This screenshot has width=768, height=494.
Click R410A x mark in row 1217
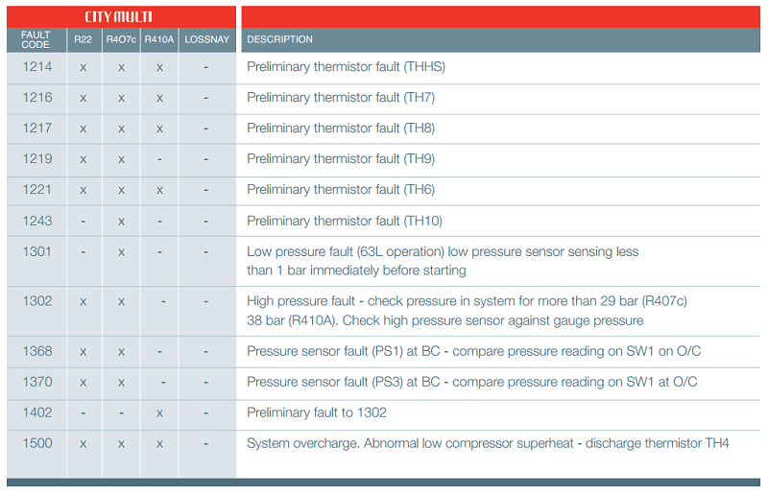click(159, 129)
